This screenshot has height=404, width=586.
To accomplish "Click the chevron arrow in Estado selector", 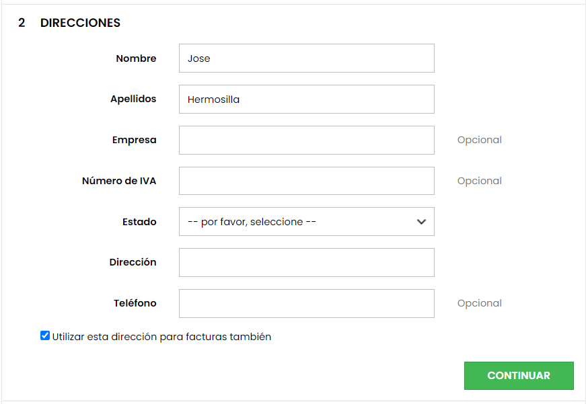I will pyautogui.click(x=422, y=222).
